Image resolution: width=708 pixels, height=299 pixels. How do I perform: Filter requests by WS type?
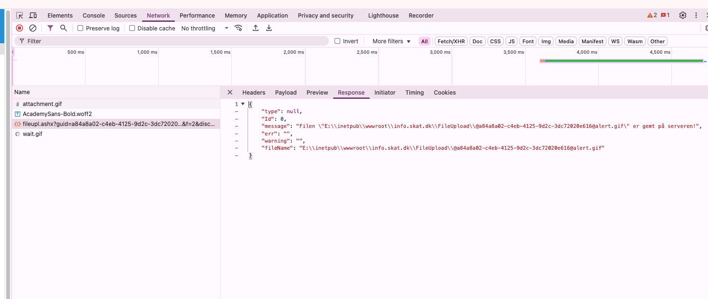(x=615, y=41)
